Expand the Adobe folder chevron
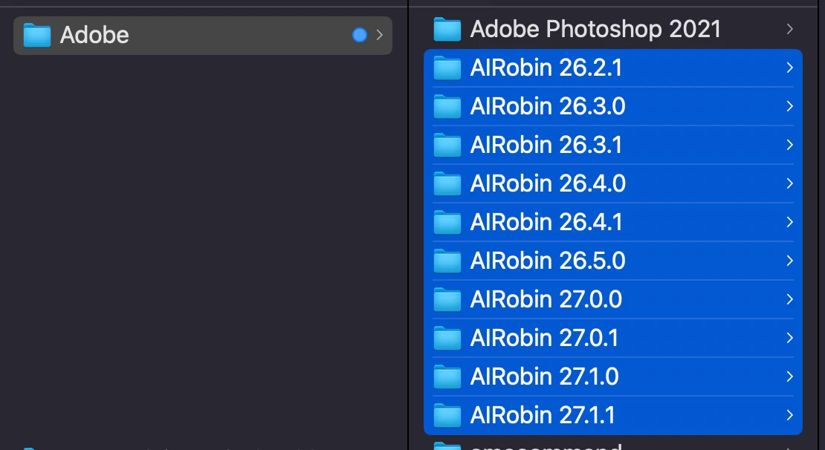 point(379,35)
